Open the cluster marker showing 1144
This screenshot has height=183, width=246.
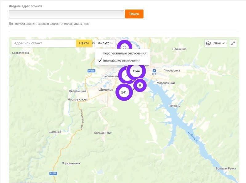tap(136, 71)
